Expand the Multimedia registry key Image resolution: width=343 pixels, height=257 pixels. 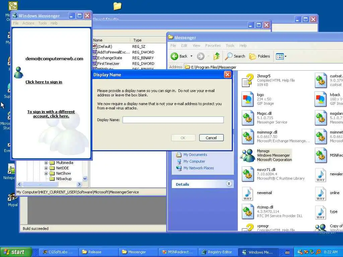pyautogui.click(x=46, y=163)
